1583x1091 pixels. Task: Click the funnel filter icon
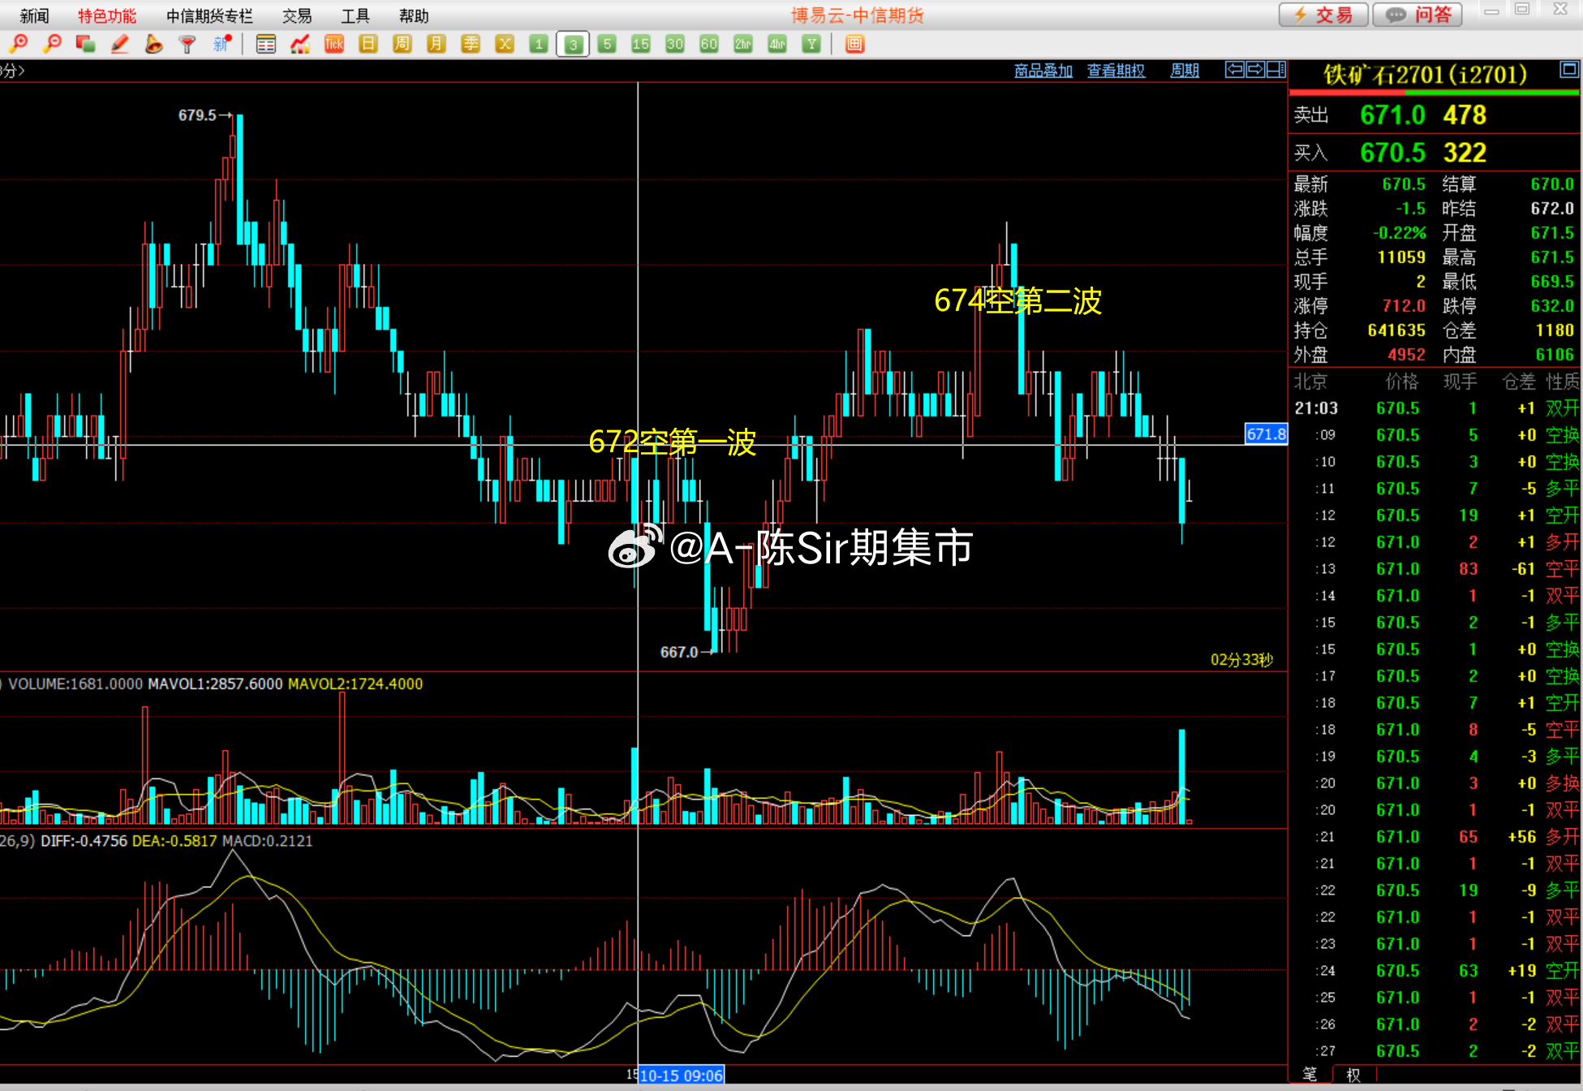click(187, 44)
